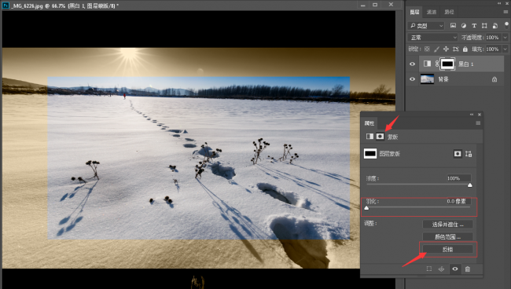
Task: Collapse the Properties panel double arrows
Action: (x=472, y=115)
